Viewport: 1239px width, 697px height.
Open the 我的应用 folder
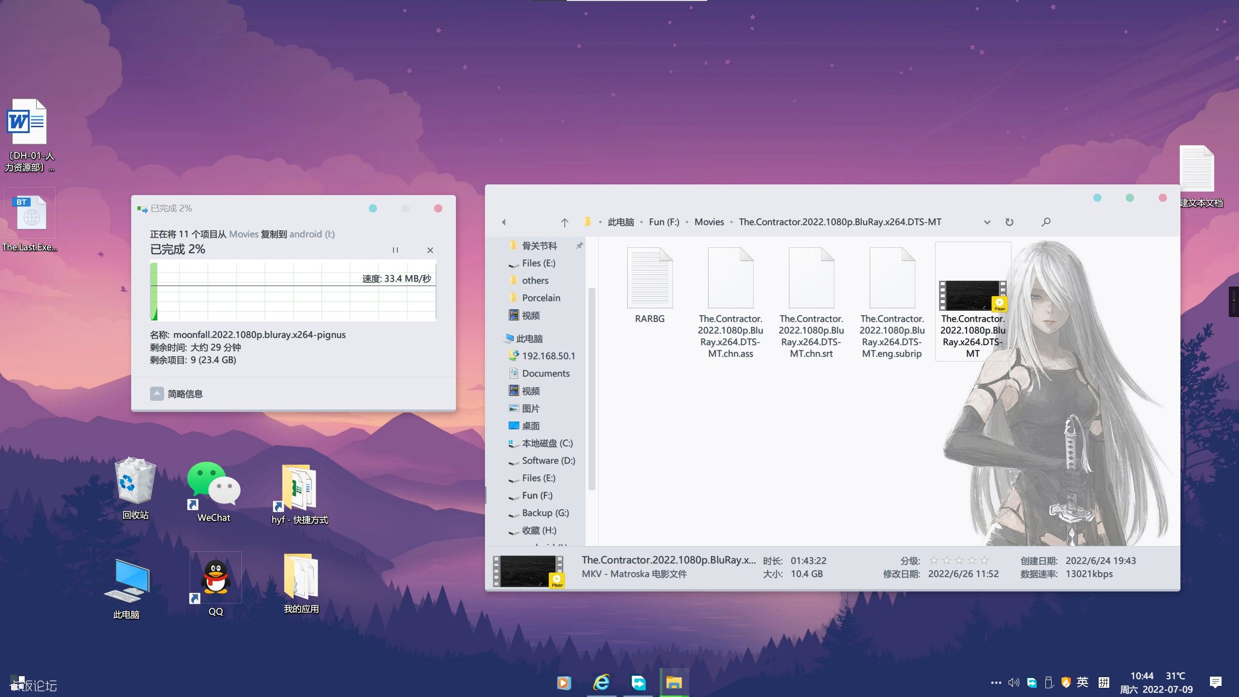tap(301, 584)
